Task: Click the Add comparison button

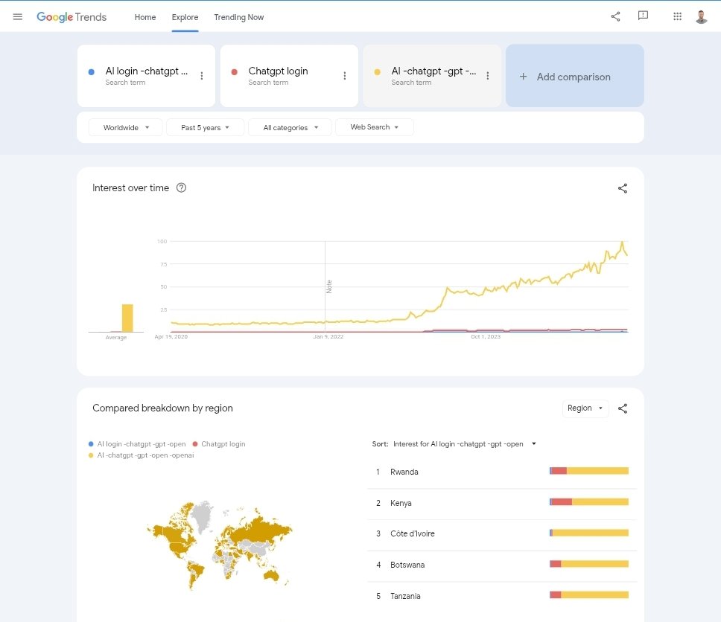Action: point(574,76)
